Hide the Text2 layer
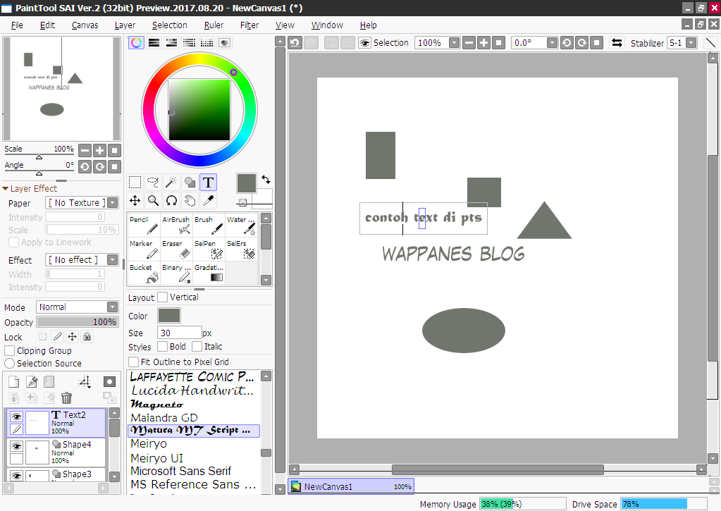Viewport: 721px width, 511px height. (x=16, y=417)
